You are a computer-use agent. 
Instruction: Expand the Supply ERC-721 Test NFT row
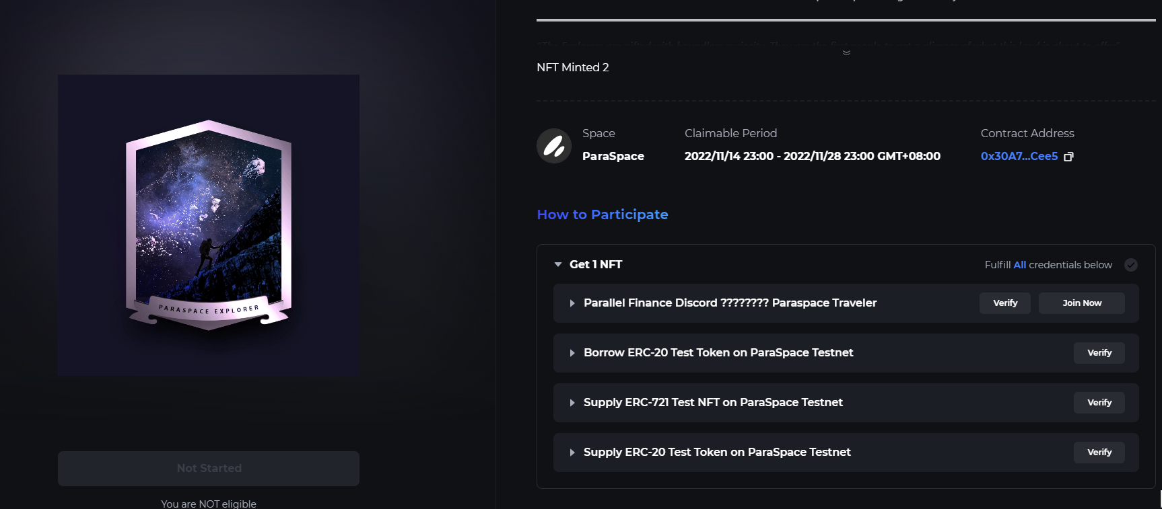click(x=572, y=403)
